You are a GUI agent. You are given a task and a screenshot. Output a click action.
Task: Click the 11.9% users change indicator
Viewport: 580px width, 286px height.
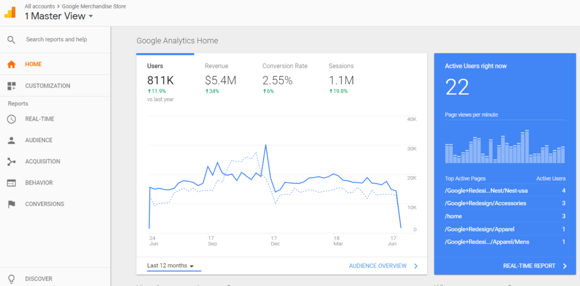click(x=156, y=91)
